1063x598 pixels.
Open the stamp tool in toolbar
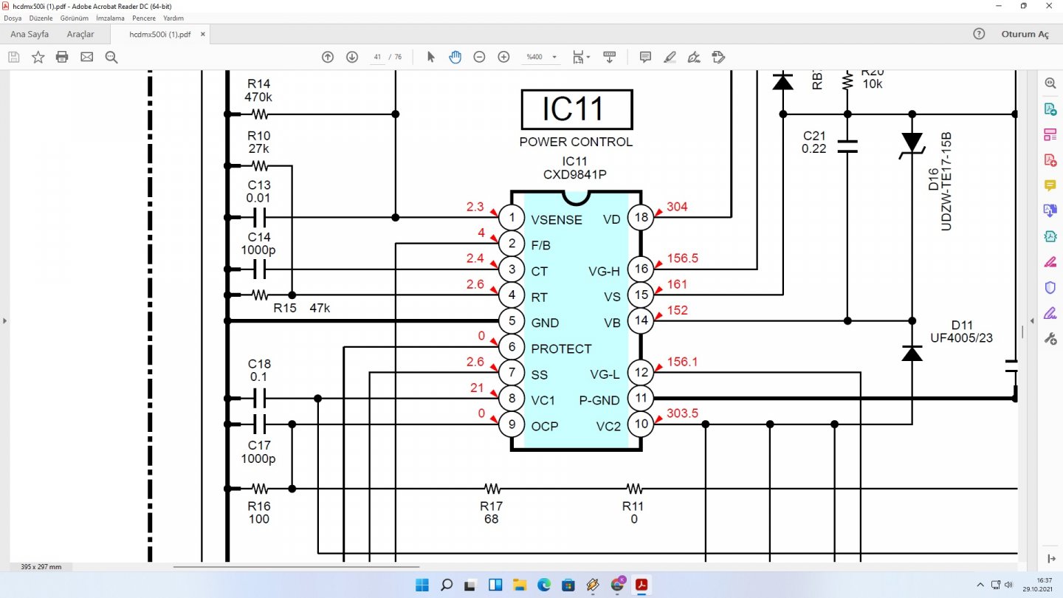718,57
